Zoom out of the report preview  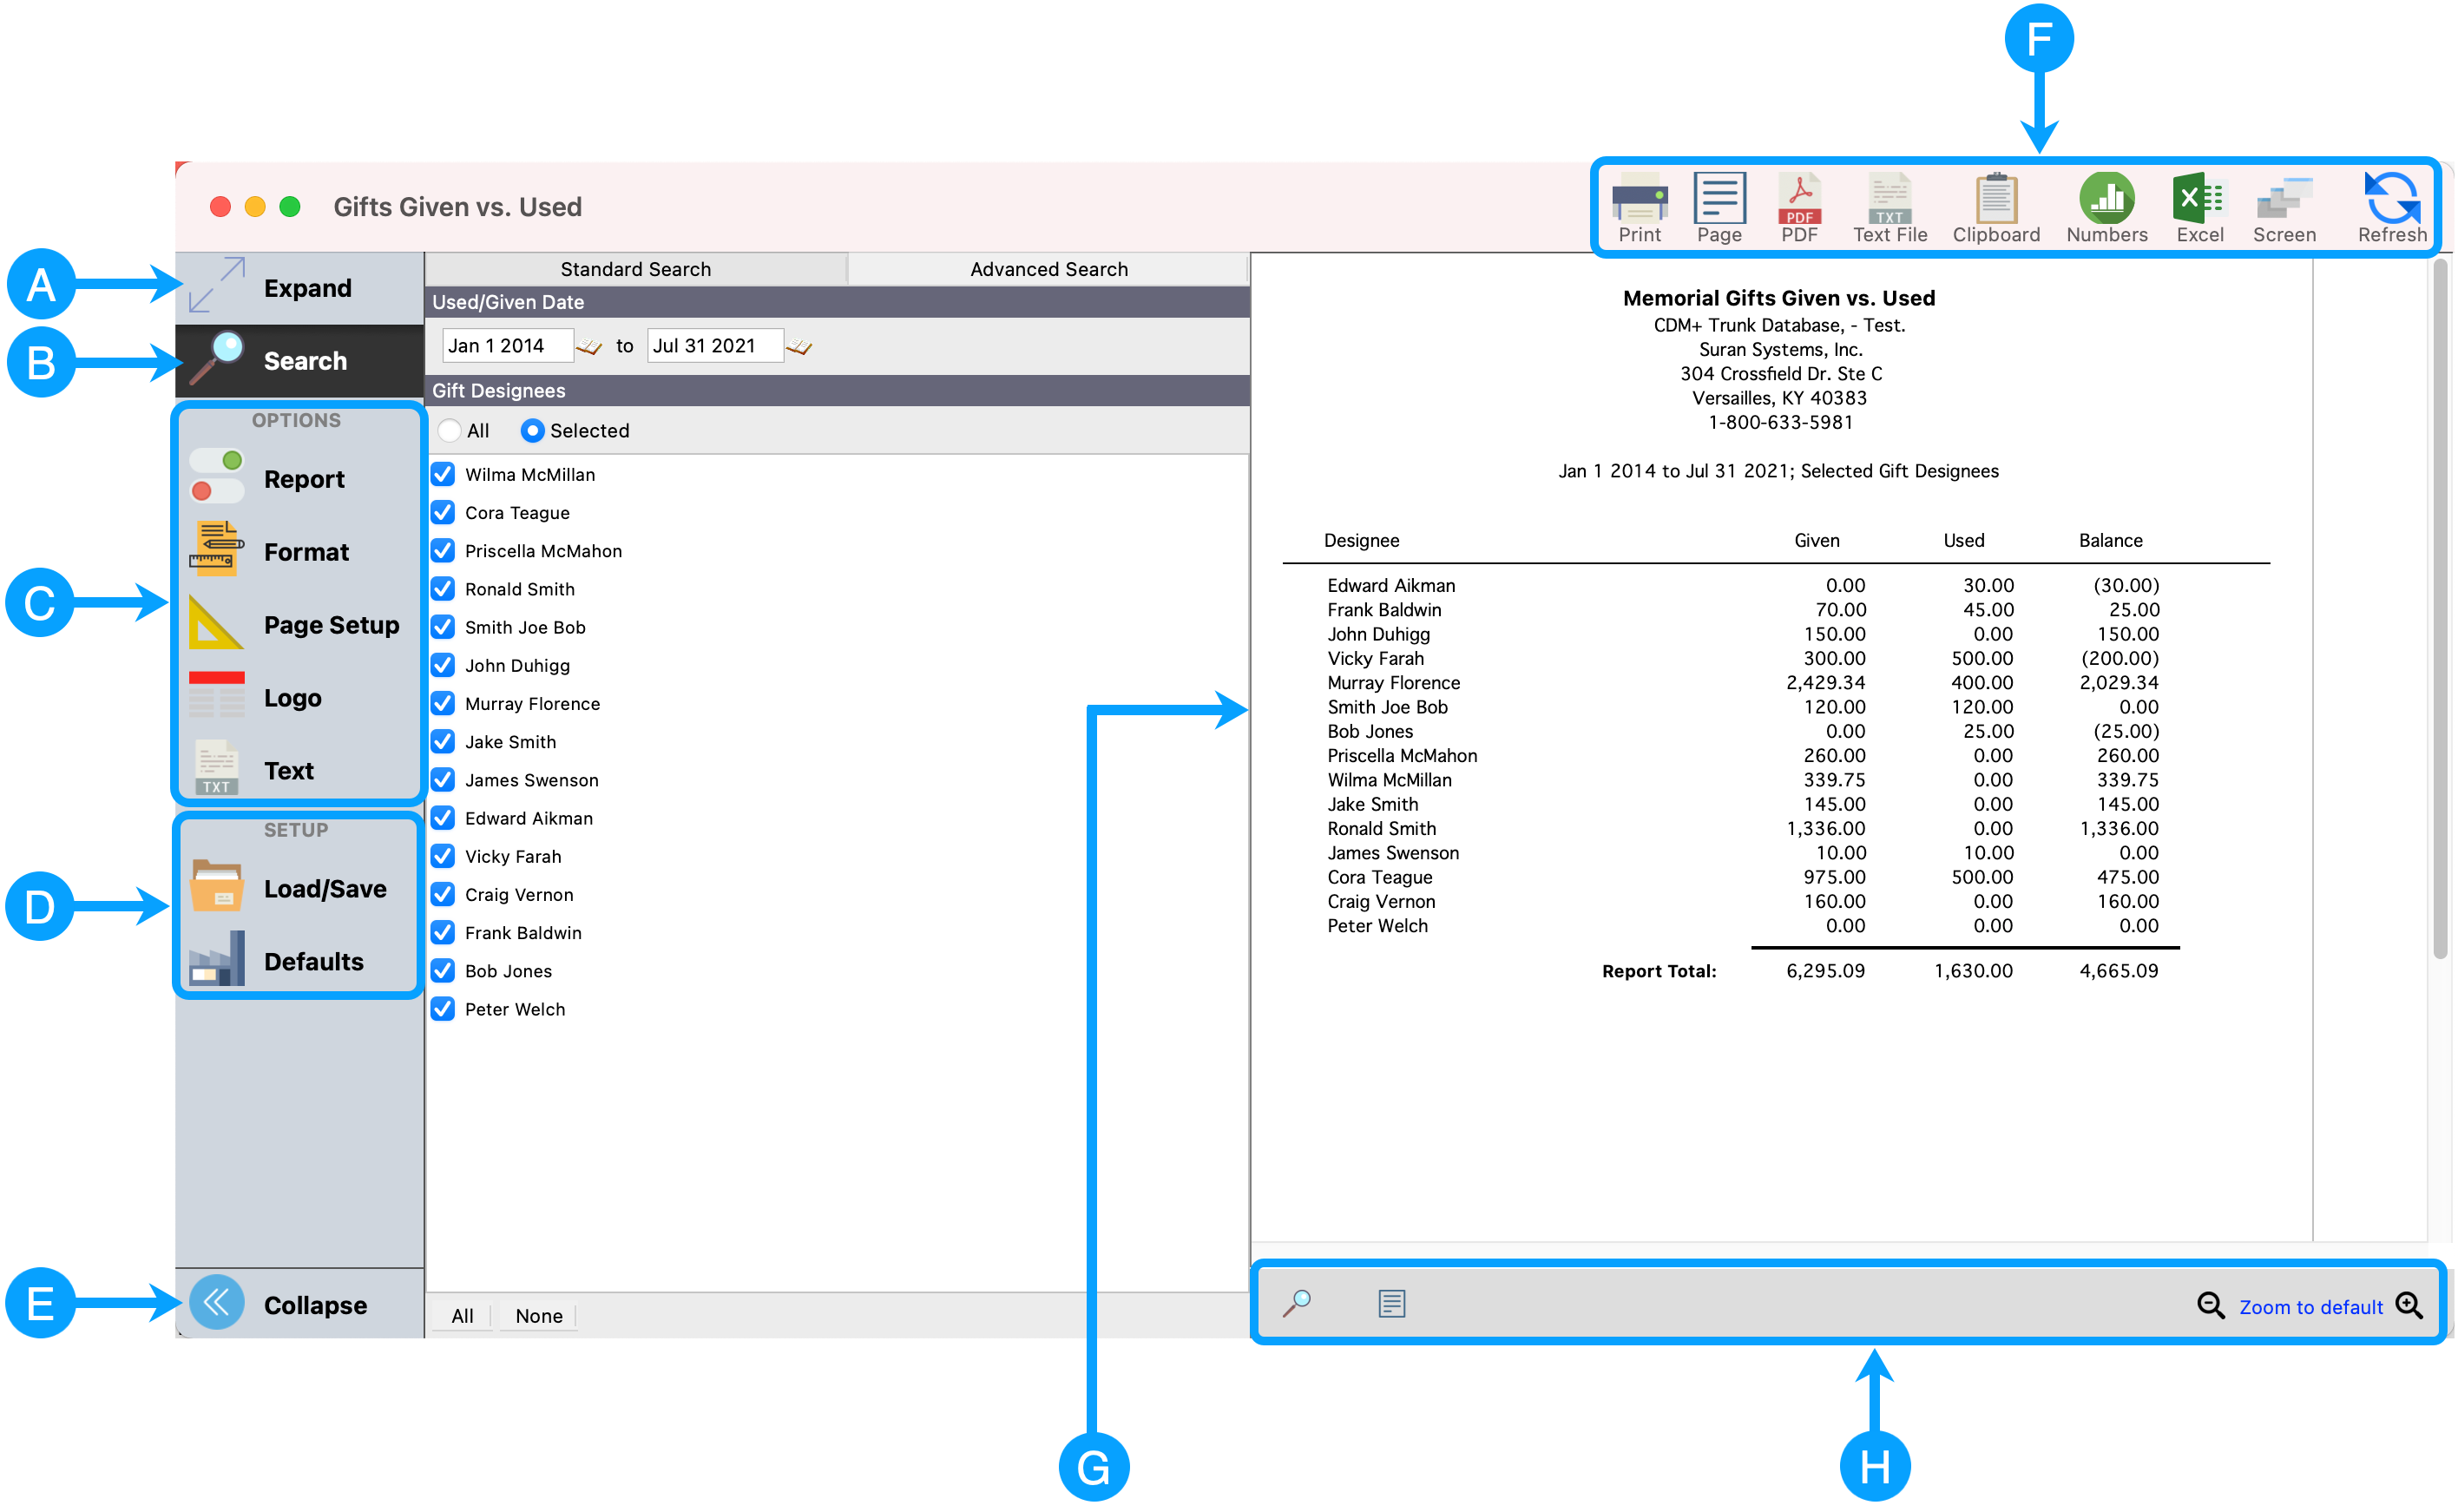point(2210,1305)
